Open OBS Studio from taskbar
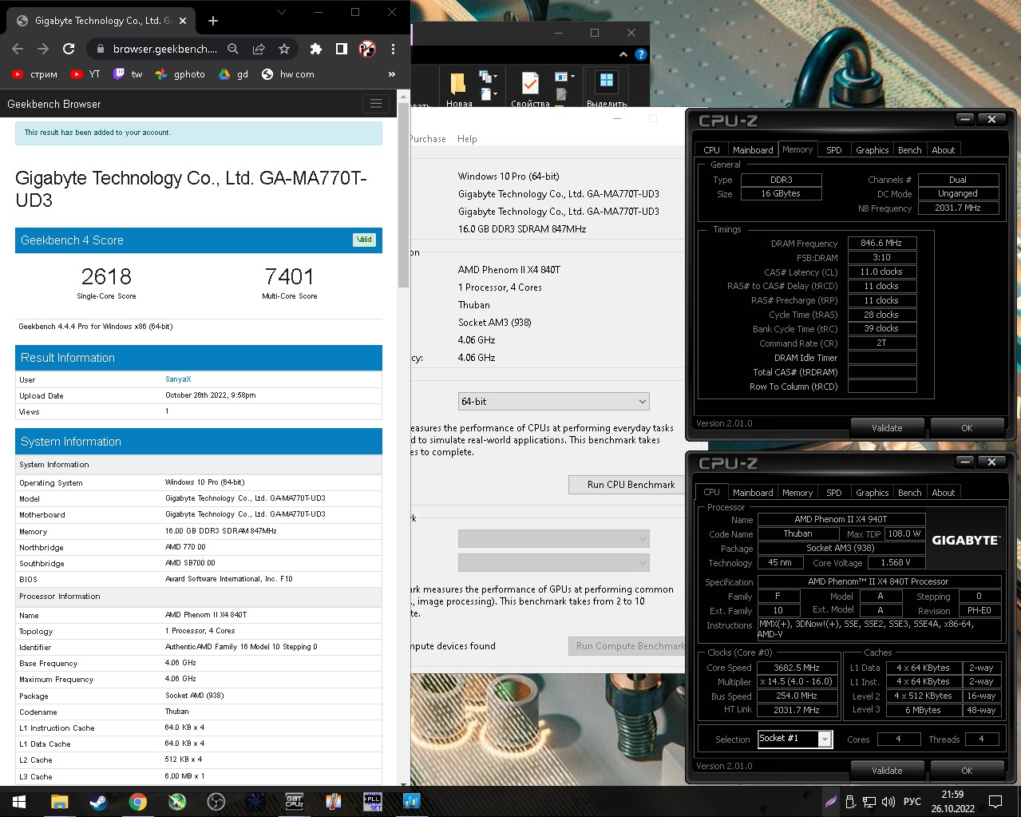 (216, 802)
